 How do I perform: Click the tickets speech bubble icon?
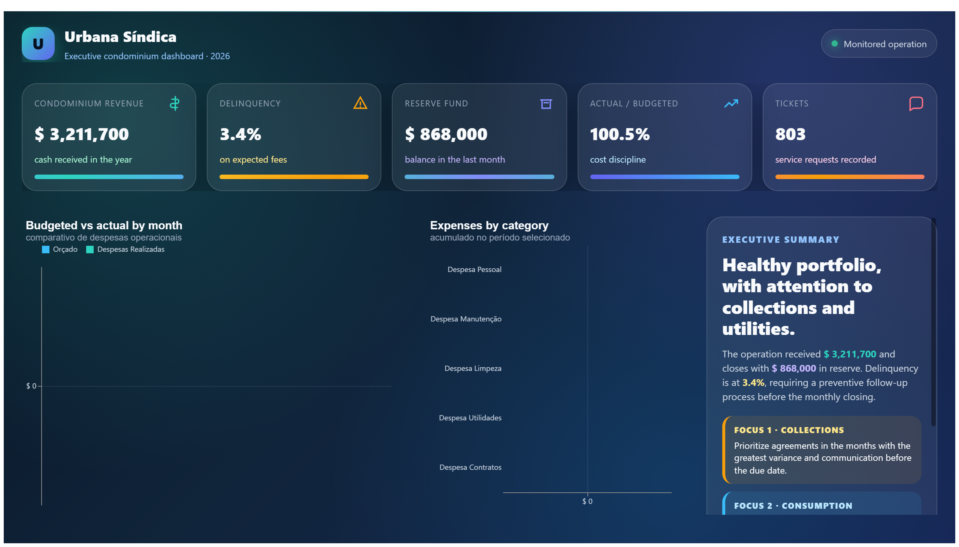[916, 104]
